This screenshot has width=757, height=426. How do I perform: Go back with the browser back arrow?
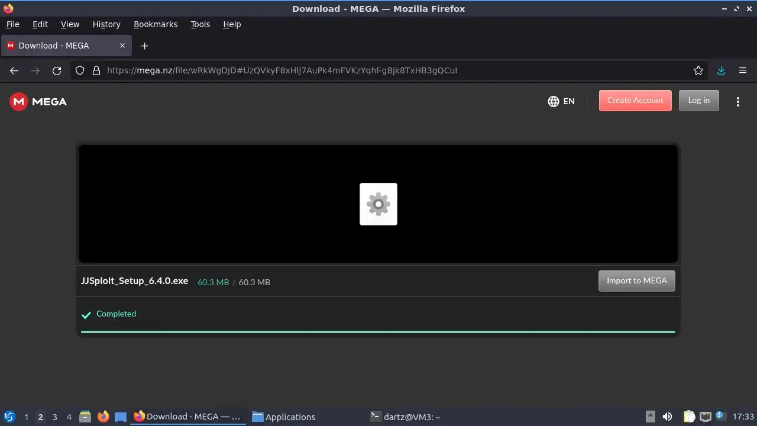(14, 70)
